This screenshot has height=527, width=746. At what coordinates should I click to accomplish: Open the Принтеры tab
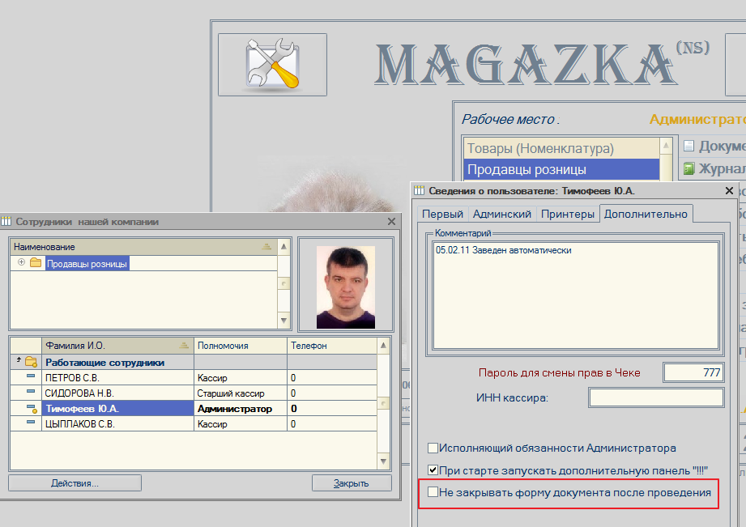568,214
